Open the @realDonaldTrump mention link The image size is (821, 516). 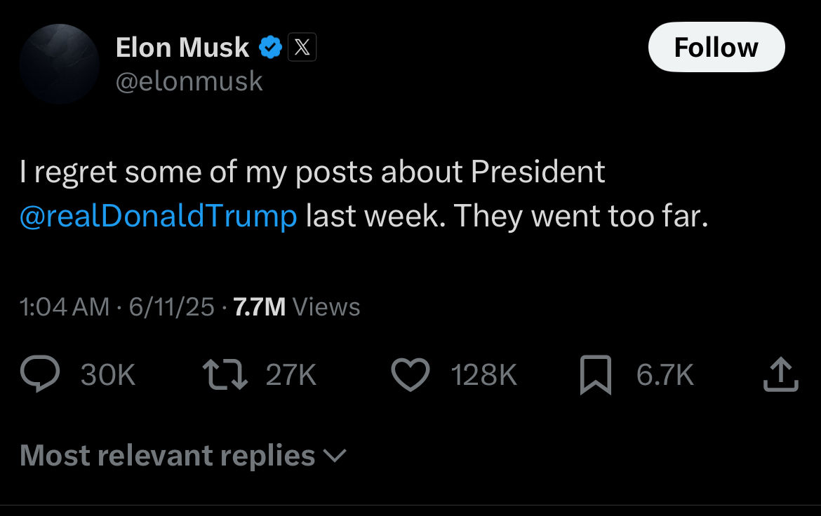point(159,216)
